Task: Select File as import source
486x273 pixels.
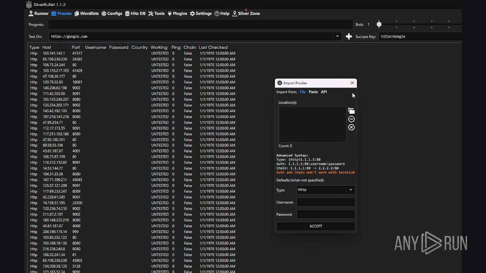Action: pyautogui.click(x=303, y=92)
